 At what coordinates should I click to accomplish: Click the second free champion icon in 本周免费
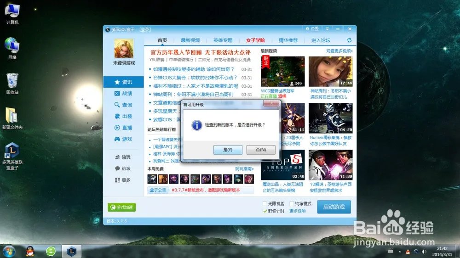coord(163,179)
